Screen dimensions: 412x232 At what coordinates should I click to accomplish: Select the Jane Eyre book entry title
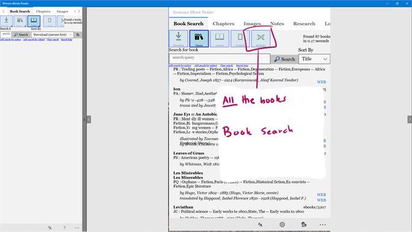tap(195, 114)
